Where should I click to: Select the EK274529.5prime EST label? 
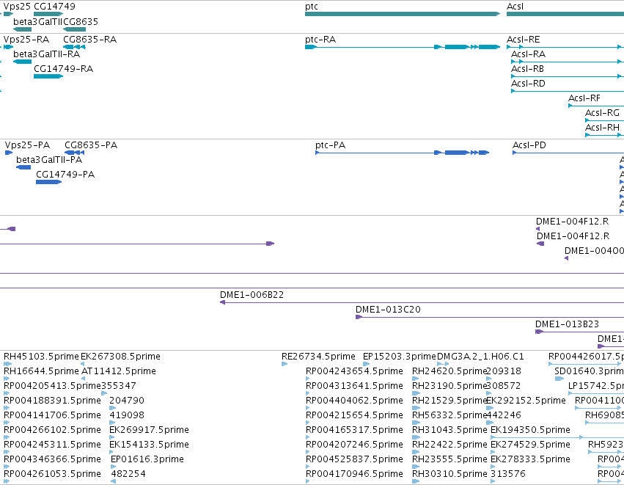coord(530,445)
